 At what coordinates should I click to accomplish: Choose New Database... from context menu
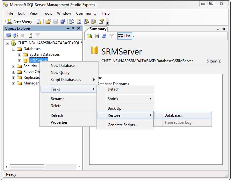69,66
